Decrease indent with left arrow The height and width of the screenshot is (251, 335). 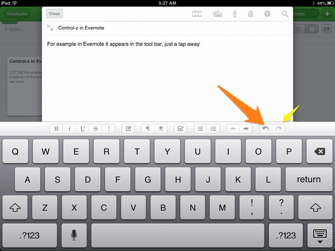[x=233, y=129]
